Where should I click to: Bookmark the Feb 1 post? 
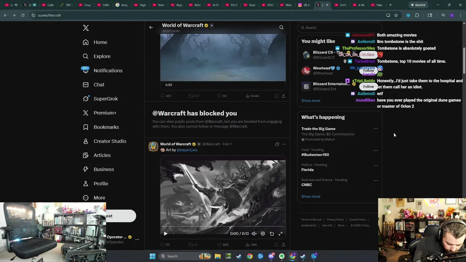pos(276,245)
